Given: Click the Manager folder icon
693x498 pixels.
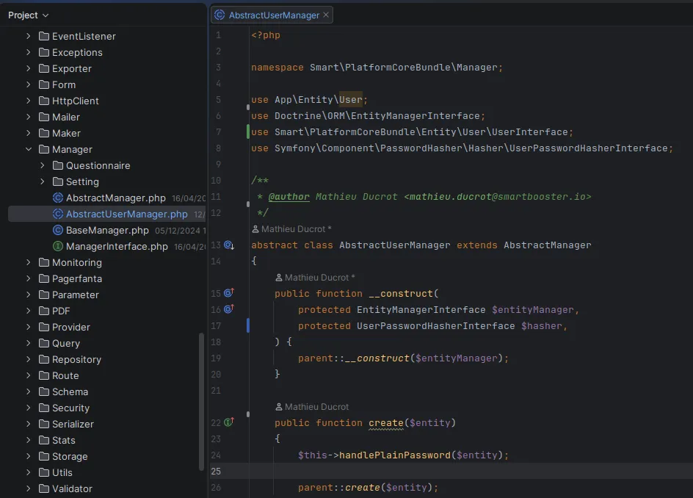Looking at the screenshot, I should coord(44,149).
